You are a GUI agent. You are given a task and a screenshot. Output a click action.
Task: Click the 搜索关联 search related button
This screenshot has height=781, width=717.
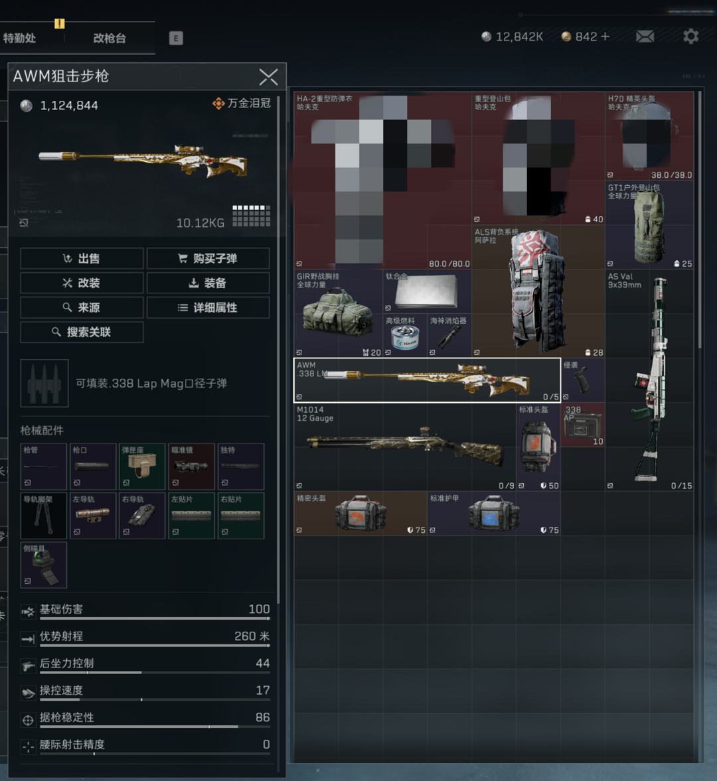[x=82, y=332]
